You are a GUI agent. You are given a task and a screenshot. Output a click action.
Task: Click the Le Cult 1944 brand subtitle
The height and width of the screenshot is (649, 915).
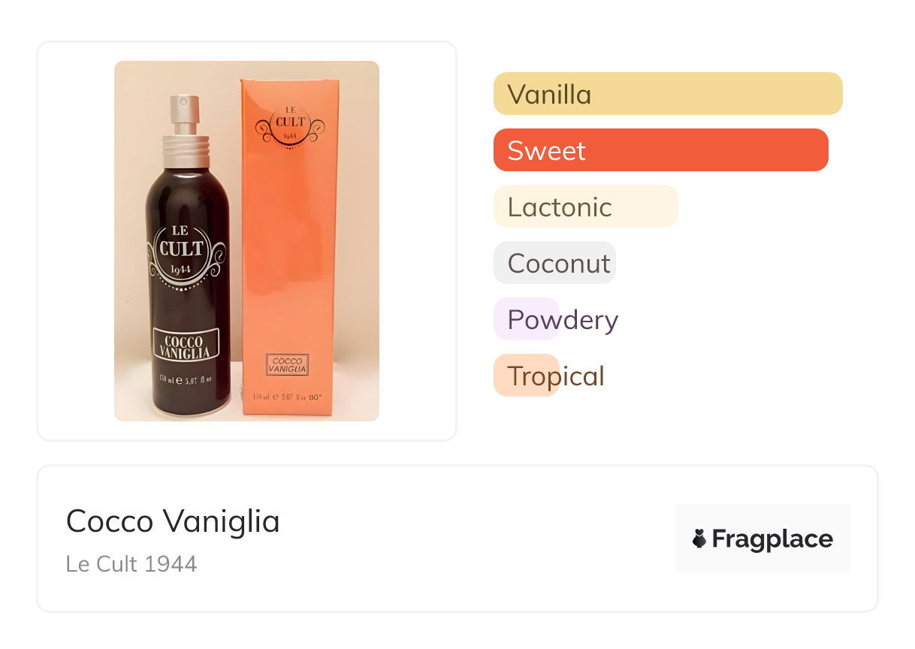pyautogui.click(x=131, y=563)
